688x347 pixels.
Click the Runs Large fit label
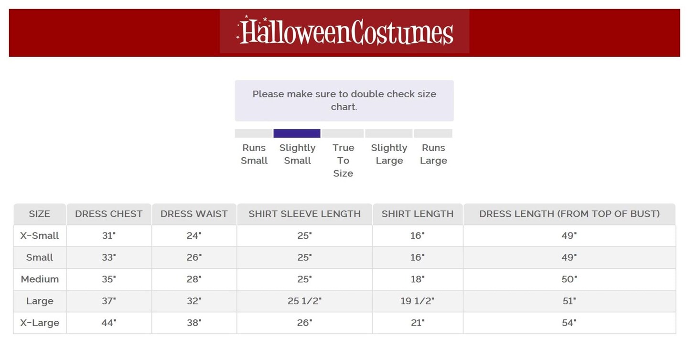(433, 154)
